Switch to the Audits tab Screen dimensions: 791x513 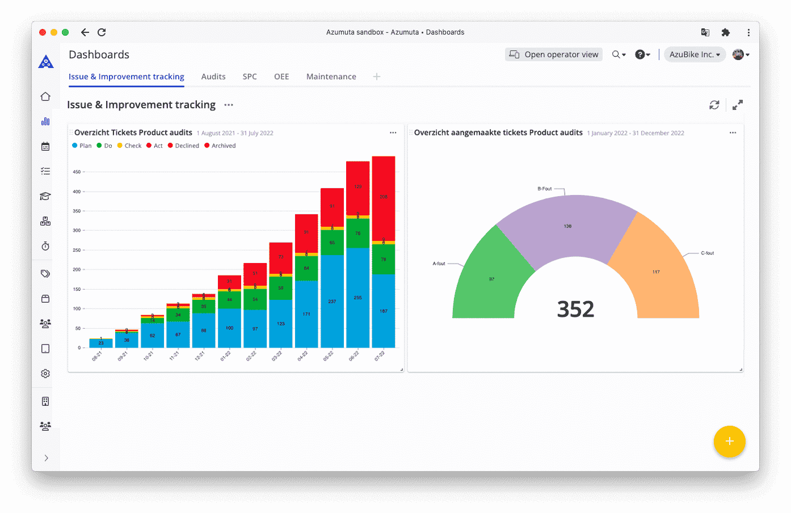pyautogui.click(x=213, y=76)
